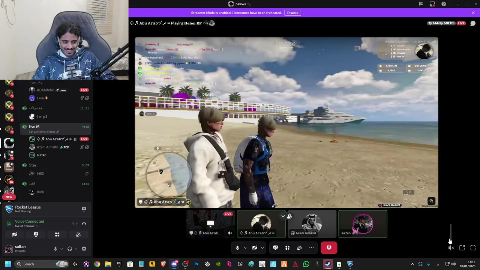Toggle microphone mute in call controls
This screenshot has height=270, width=480.
(x=237, y=247)
